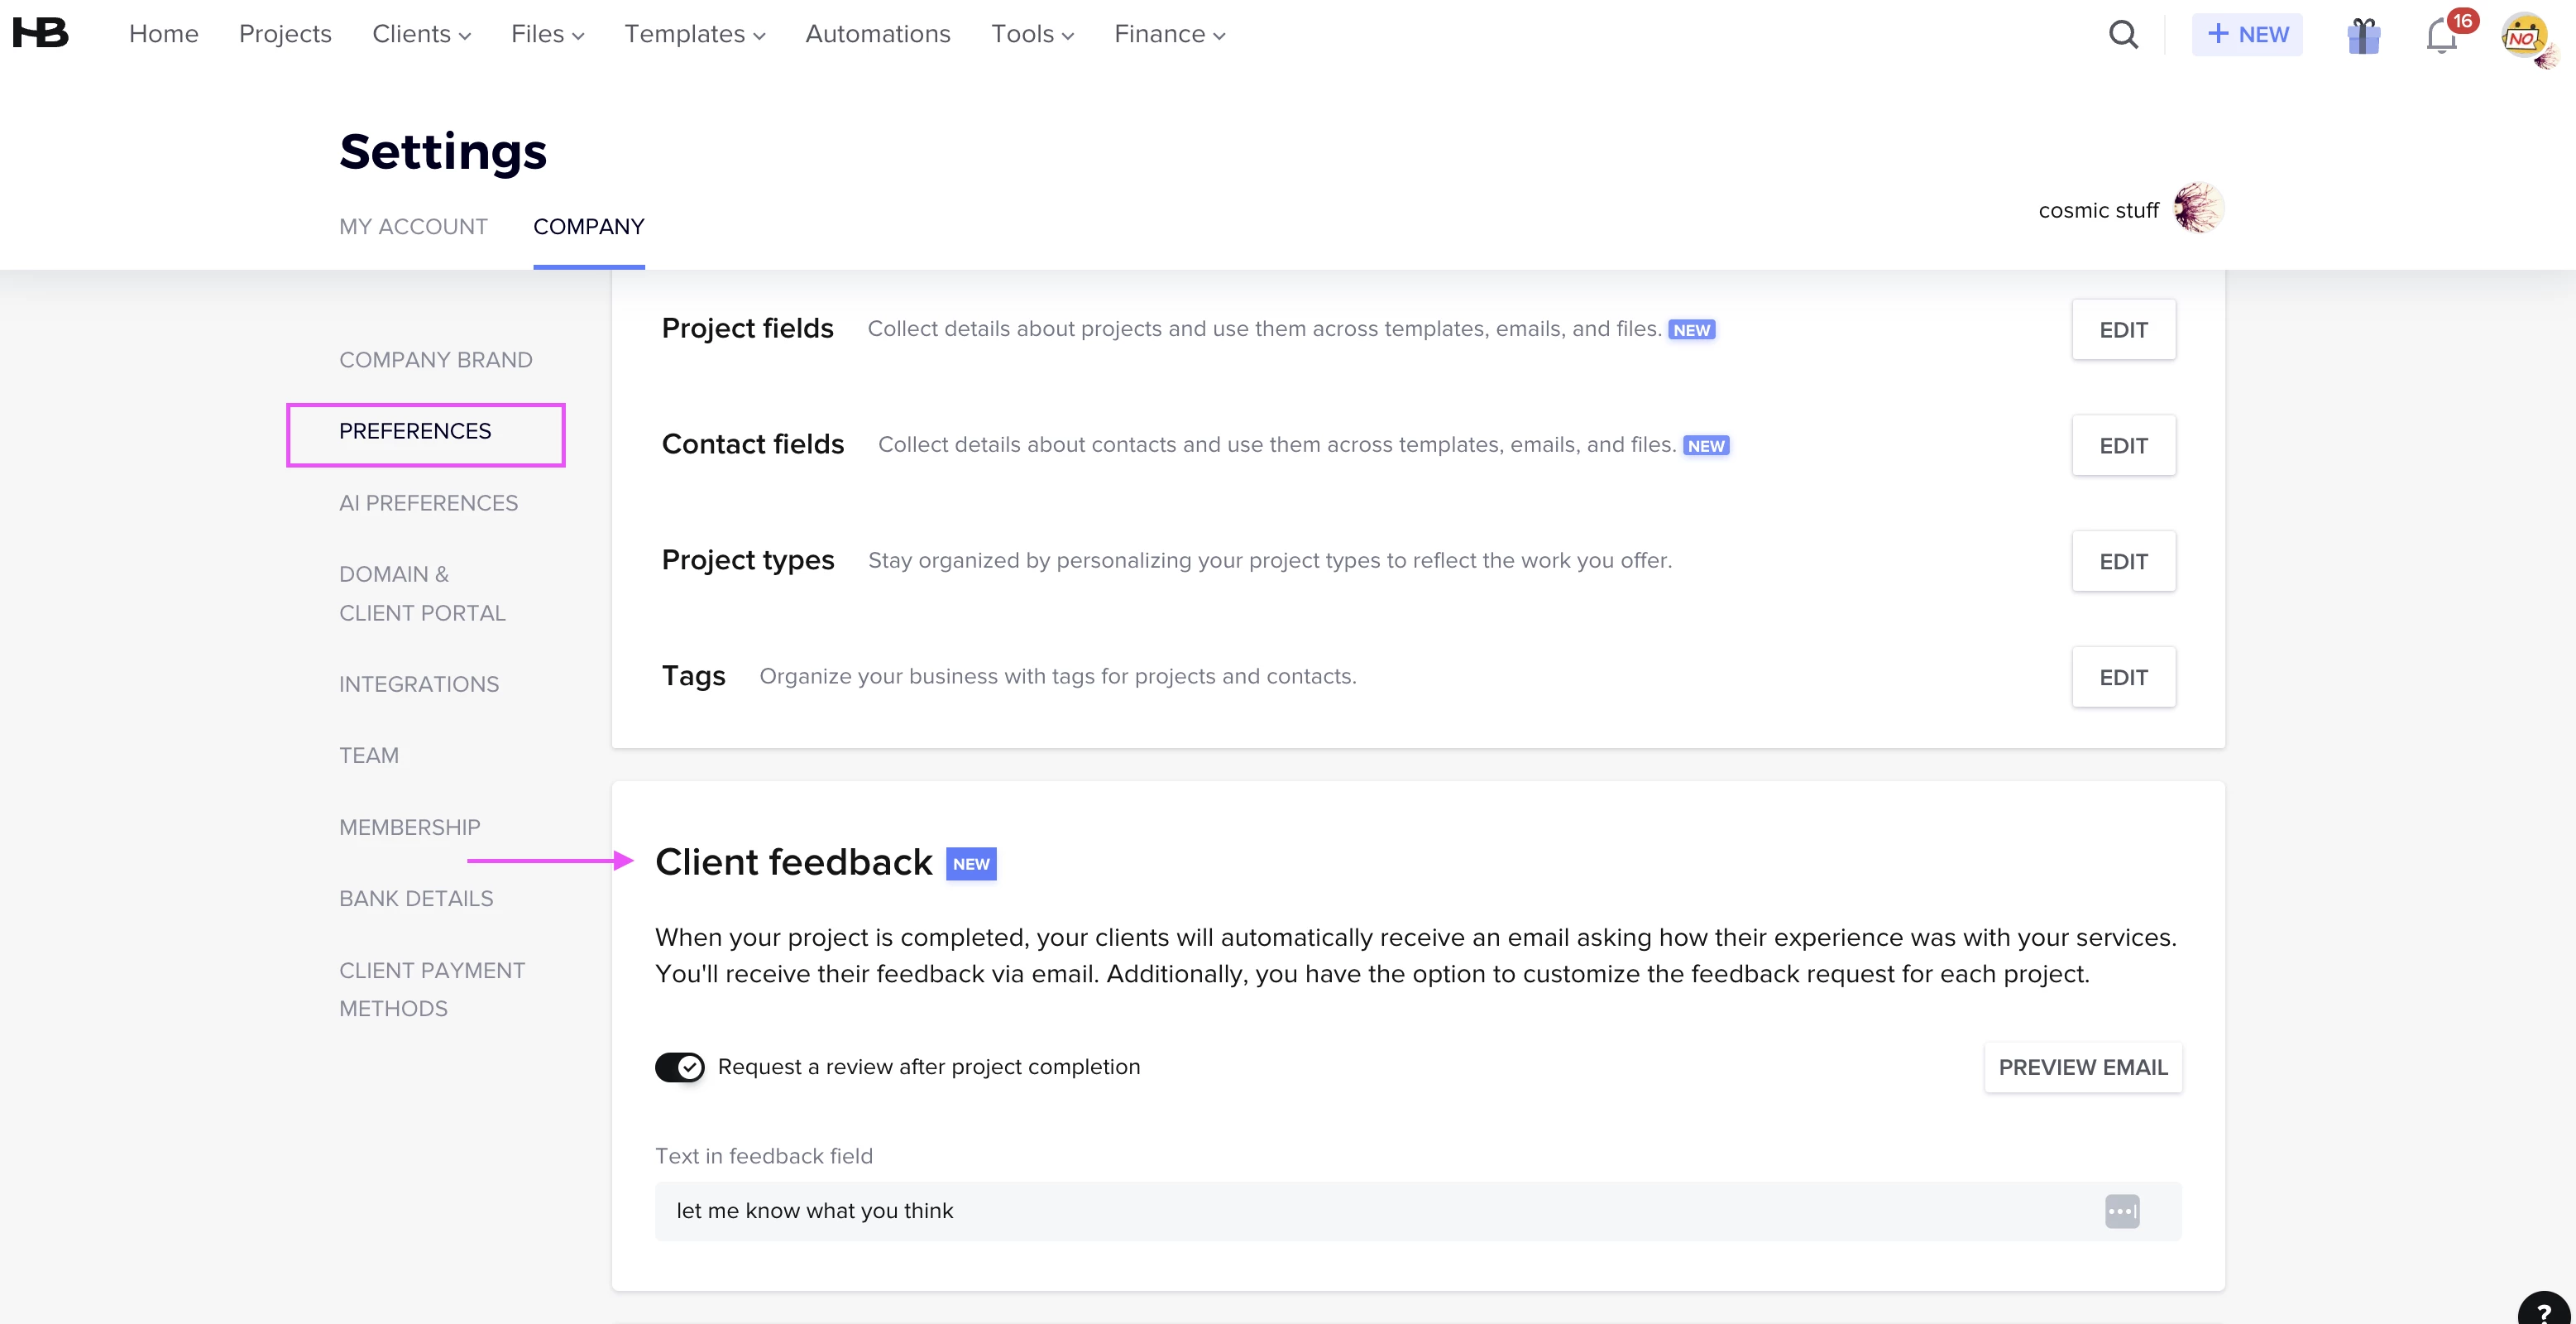The width and height of the screenshot is (2576, 1324).
Task: Open the notifications bell icon
Action: tap(2441, 36)
